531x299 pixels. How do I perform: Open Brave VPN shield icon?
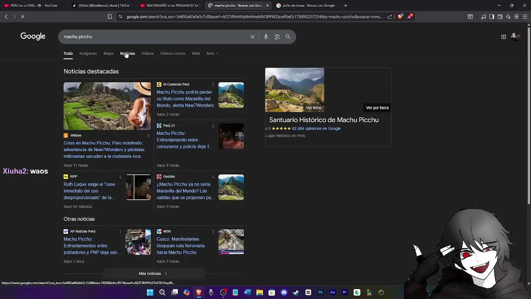[516, 17]
